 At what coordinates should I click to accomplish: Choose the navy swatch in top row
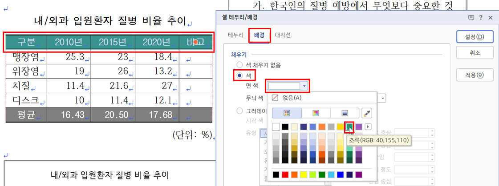point(304,127)
